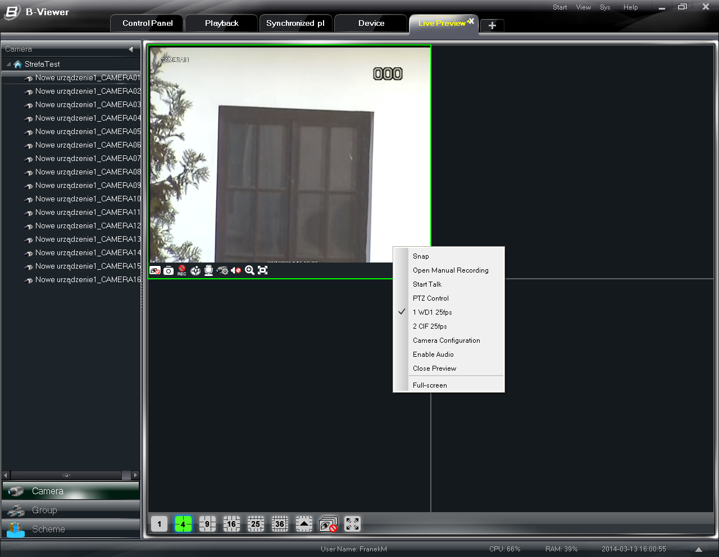719x557 pixels.
Task: Select the 16-view layout button
Action: pos(231,524)
